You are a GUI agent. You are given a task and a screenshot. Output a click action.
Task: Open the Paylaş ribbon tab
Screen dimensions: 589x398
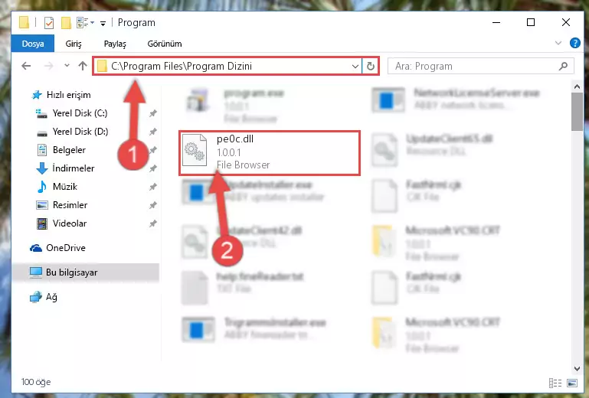115,44
